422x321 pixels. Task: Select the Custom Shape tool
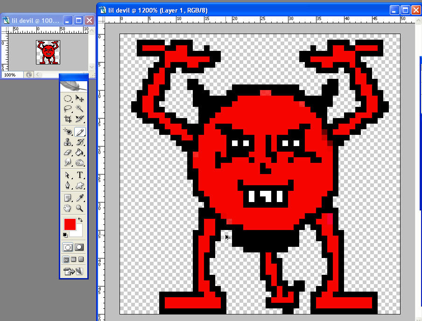pos(79,185)
